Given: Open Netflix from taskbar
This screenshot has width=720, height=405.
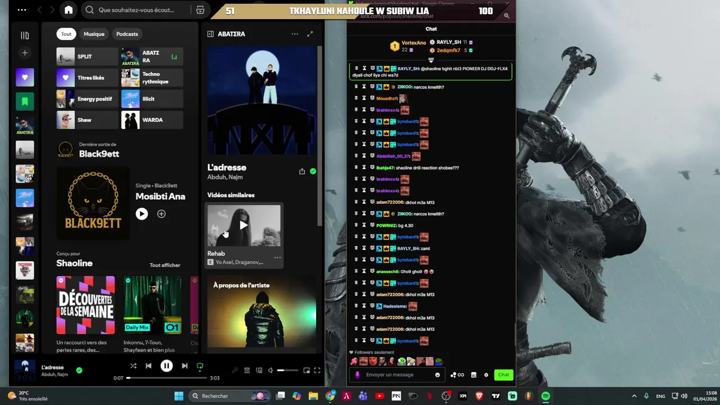Looking at the screenshot, I should tap(429, 396).
